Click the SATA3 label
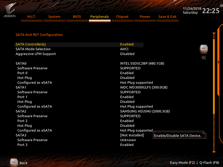 pyautogui.click(x=21, y=135)
